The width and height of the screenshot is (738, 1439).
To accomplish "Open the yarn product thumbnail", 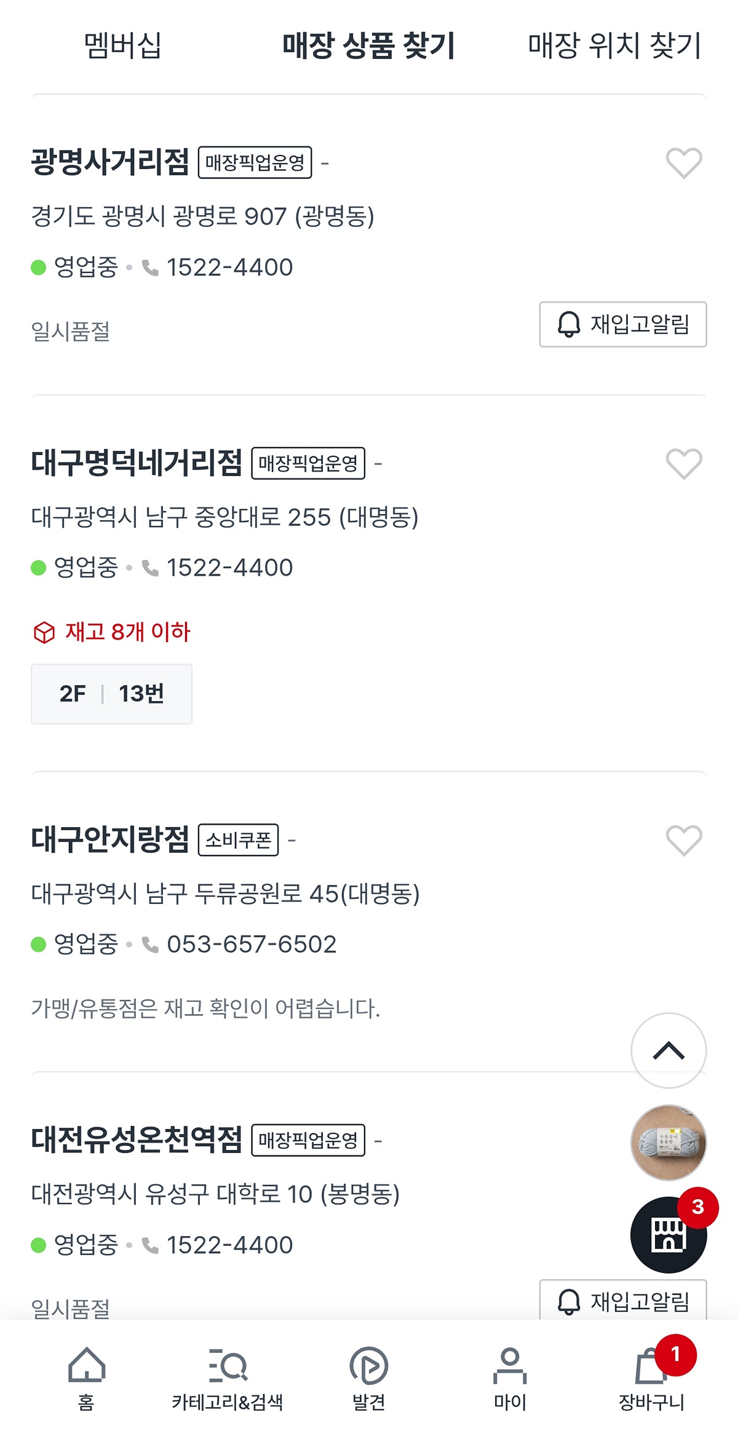I will (x=669, y=1143).
